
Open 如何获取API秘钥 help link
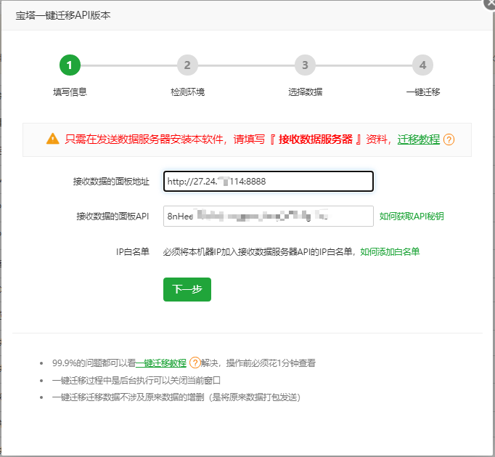[412, 217]
